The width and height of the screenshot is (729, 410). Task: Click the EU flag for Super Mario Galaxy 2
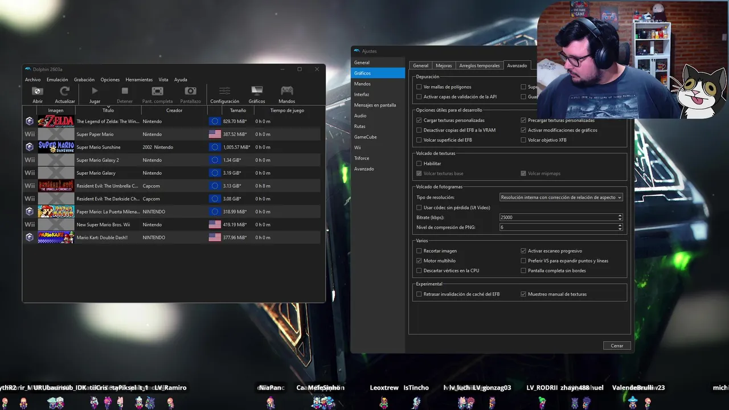pyautogui.click(x=215, y=160)
